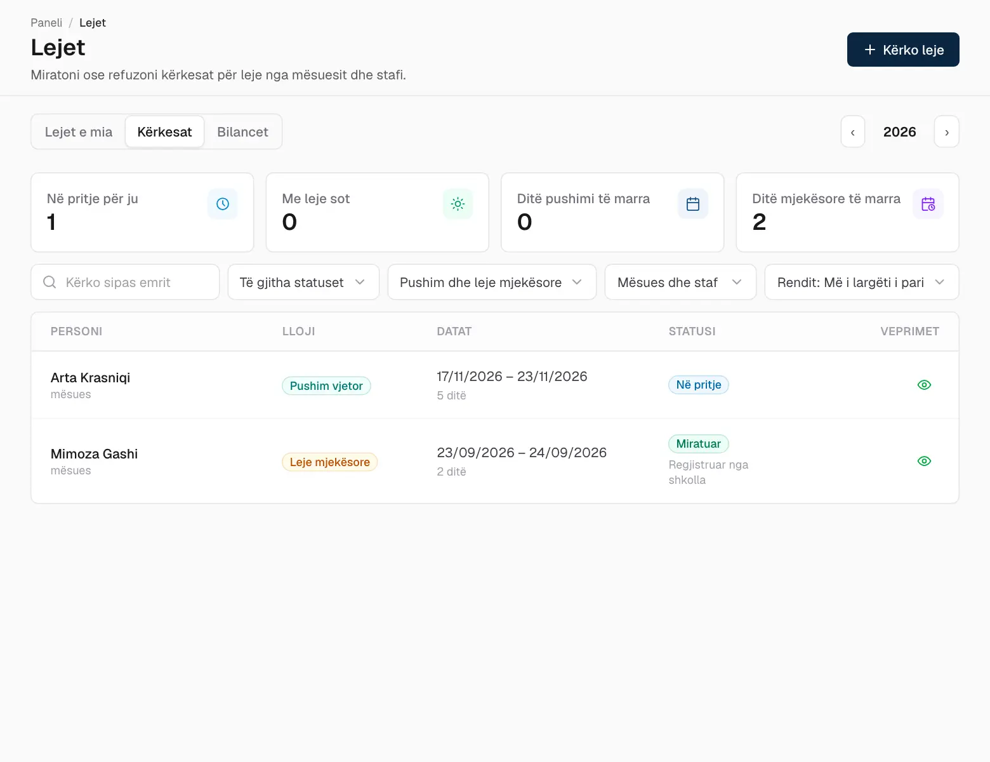Screen dimensions: 990x762
Task: View Mimoza Gashi's leave request with eye icon
Action: (x=924, y=461)
